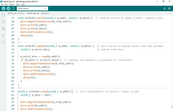Open the Serial Monitor

170,8
